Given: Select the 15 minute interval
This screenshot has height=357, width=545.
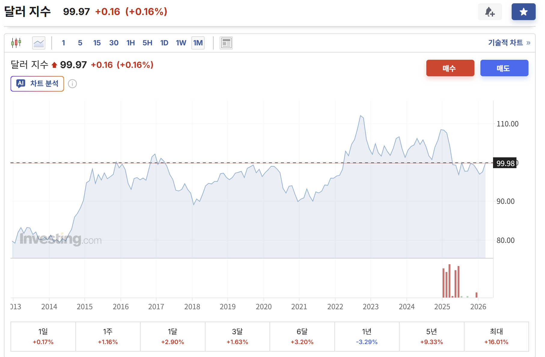Looking at the screenshot, I should [97, 43].
